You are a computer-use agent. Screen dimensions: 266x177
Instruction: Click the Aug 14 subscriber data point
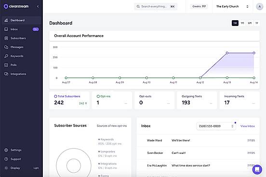pyautogui.click(x=254, y=53)
